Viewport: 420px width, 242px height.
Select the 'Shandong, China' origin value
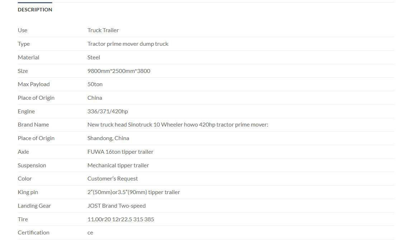coord(108,138)
